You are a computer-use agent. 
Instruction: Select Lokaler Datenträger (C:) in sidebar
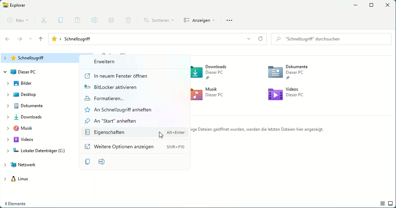click(x=43, y=151)
